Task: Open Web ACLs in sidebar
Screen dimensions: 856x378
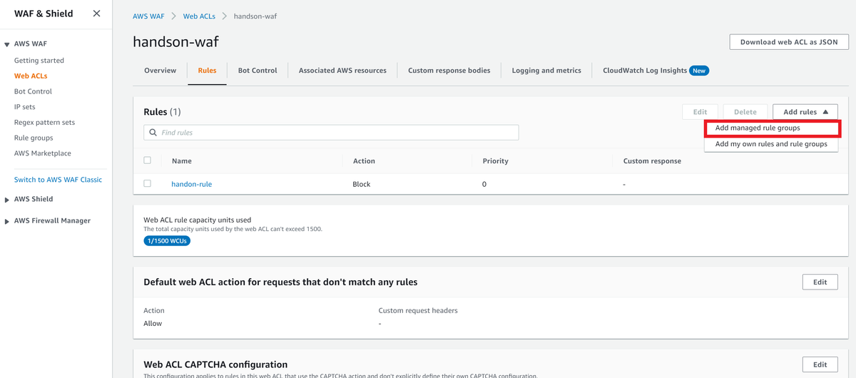Action: coord(31,76)
